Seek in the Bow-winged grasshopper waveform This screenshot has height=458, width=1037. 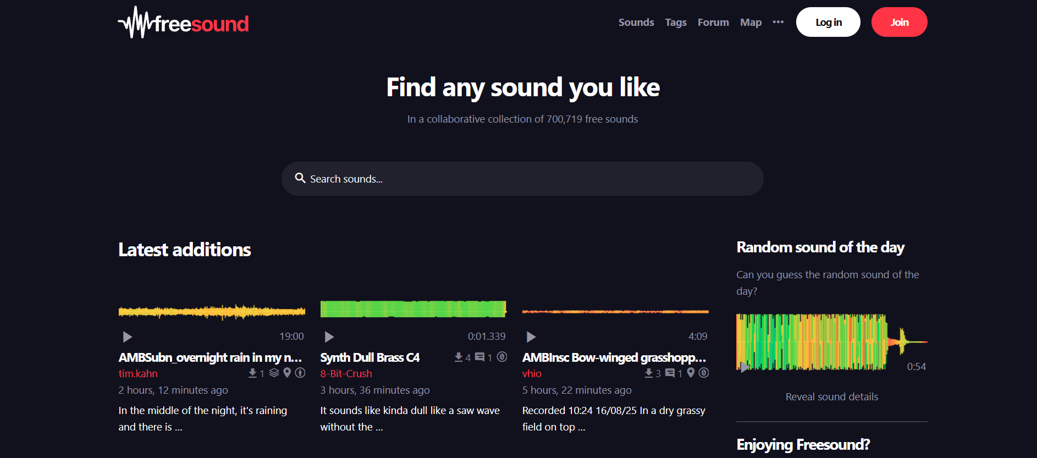(x=615, y=312)
